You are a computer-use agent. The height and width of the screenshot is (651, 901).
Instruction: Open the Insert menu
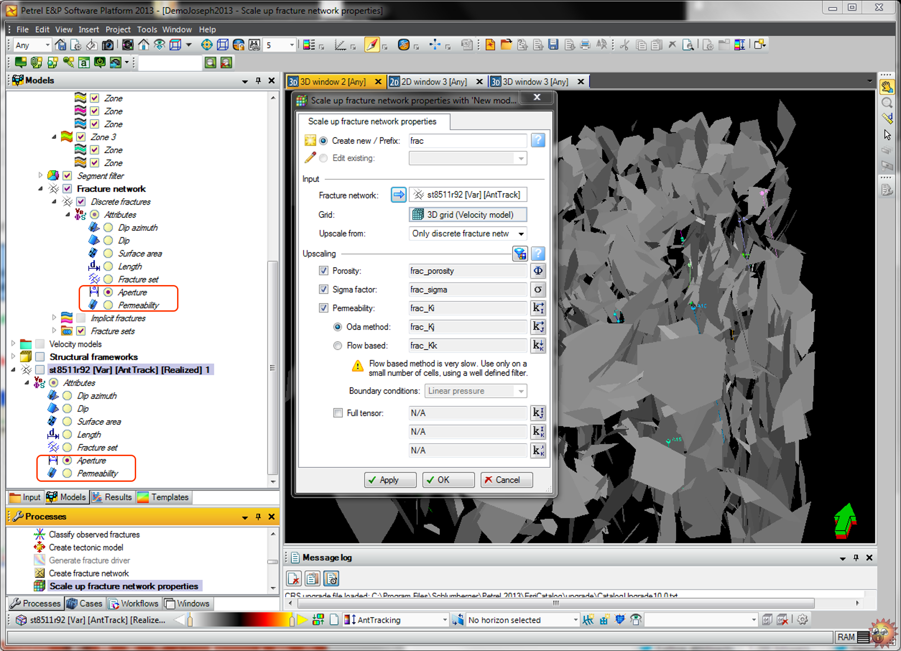point(88,29)
